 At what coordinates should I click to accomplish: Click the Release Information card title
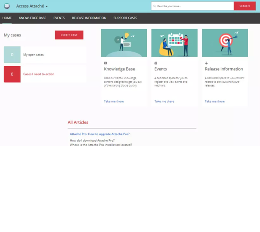click(224, 69)
